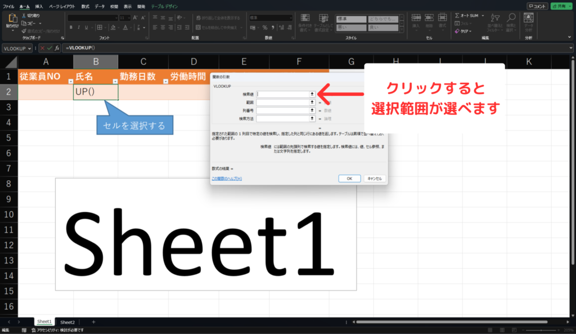Open the ファイル (File) tab
The height and width of the screenshot is (334, 576).
click(x=8, y=6)
